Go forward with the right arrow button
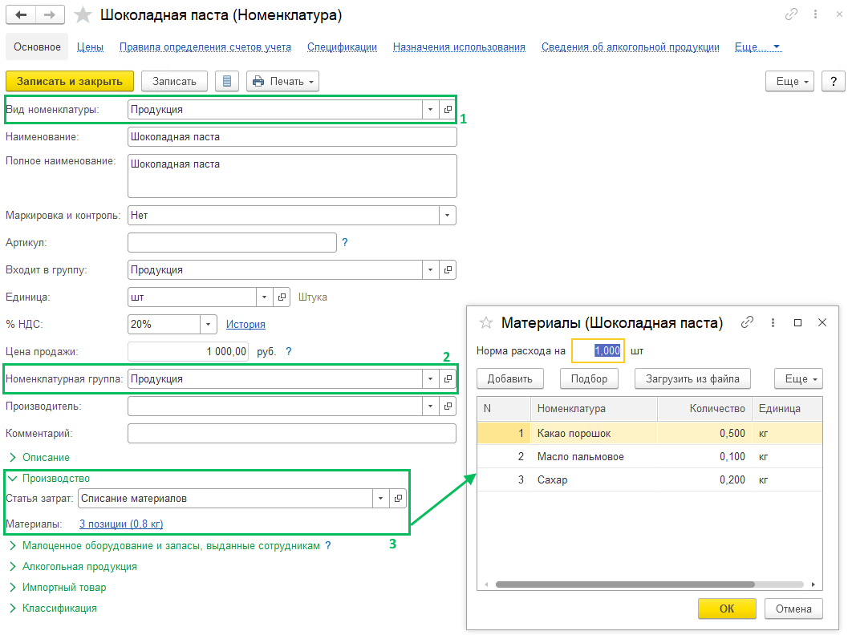The image size is (848, 635). click(50, 14)
